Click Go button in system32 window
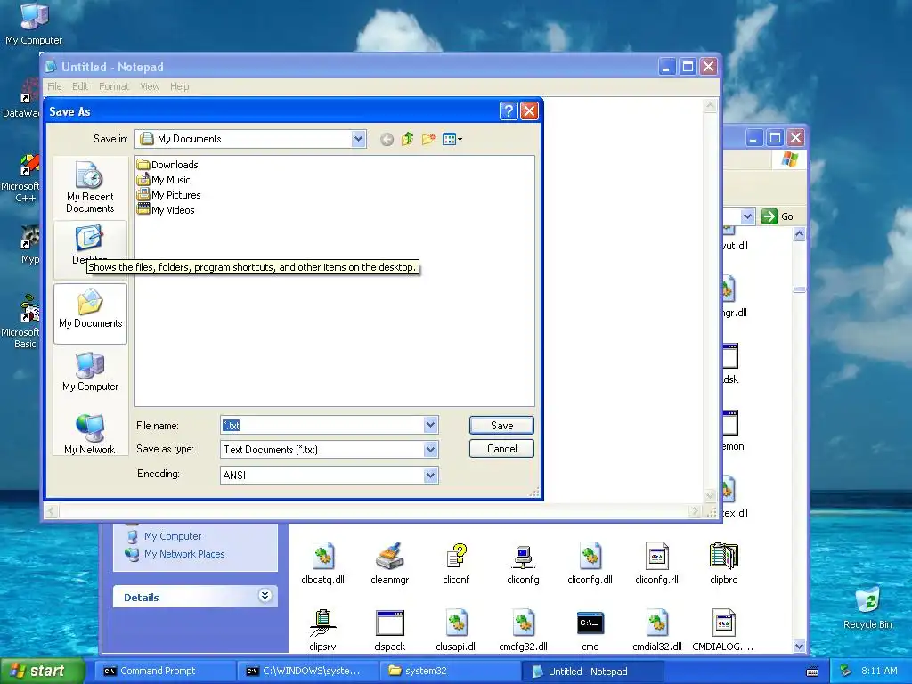Image resolution: width=912 pixels, height=684 pixels. coord(778,216)
